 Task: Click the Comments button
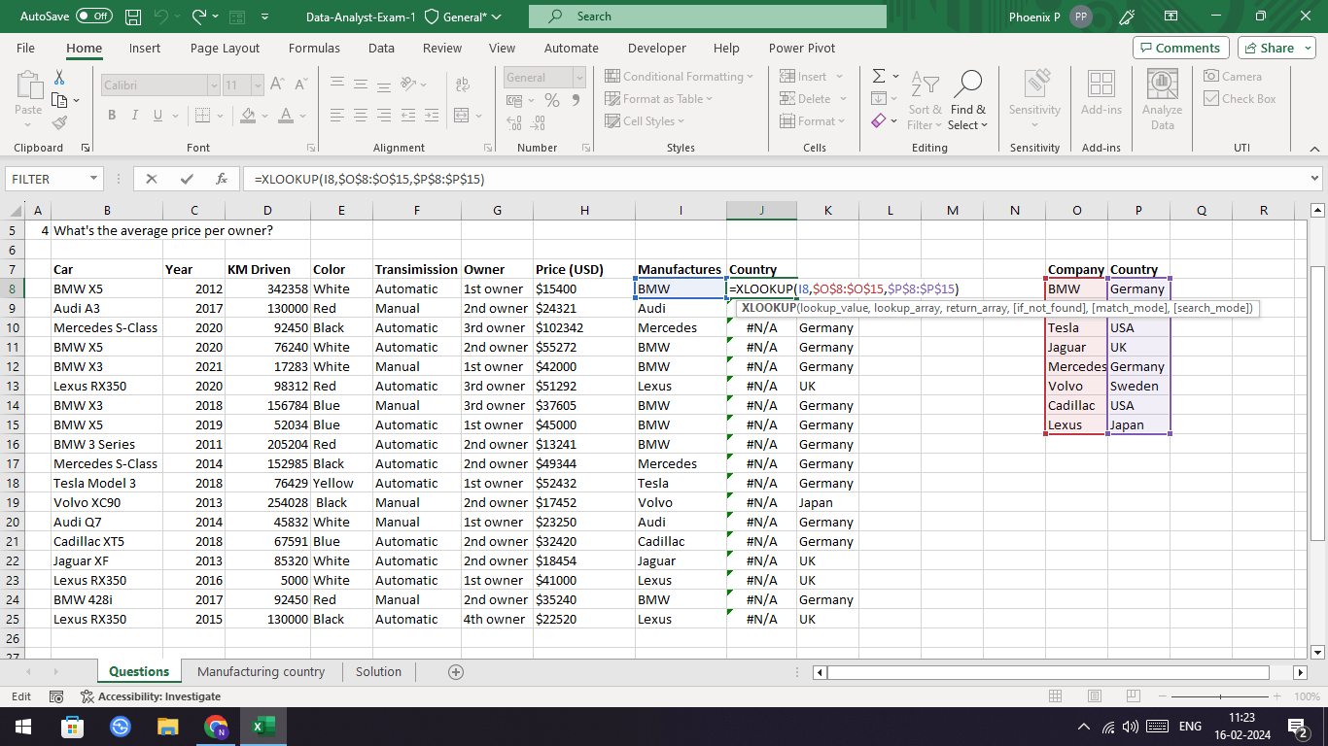1180,48
